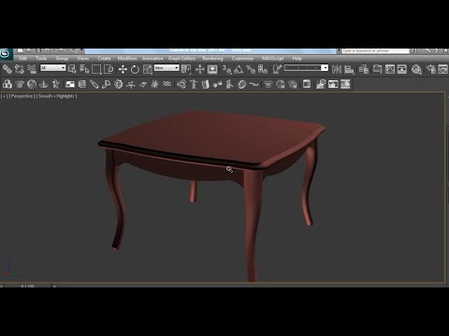Open the Animation menu
This screenshot has width=449, height=336.
152,59
